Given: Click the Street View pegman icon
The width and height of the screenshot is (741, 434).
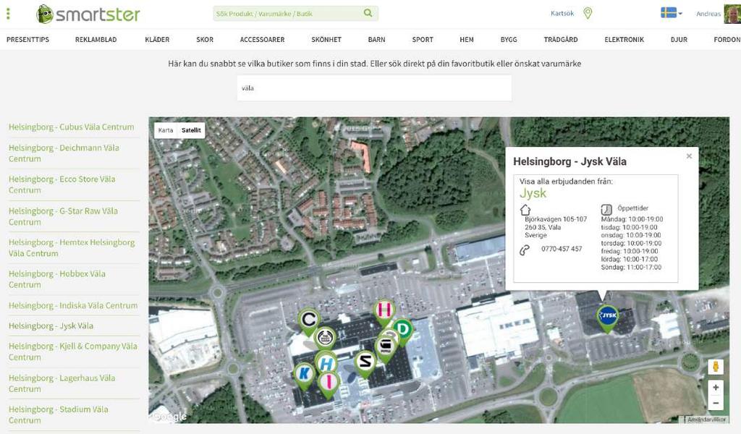Looking at the screenshot, I should click(716, 367).
